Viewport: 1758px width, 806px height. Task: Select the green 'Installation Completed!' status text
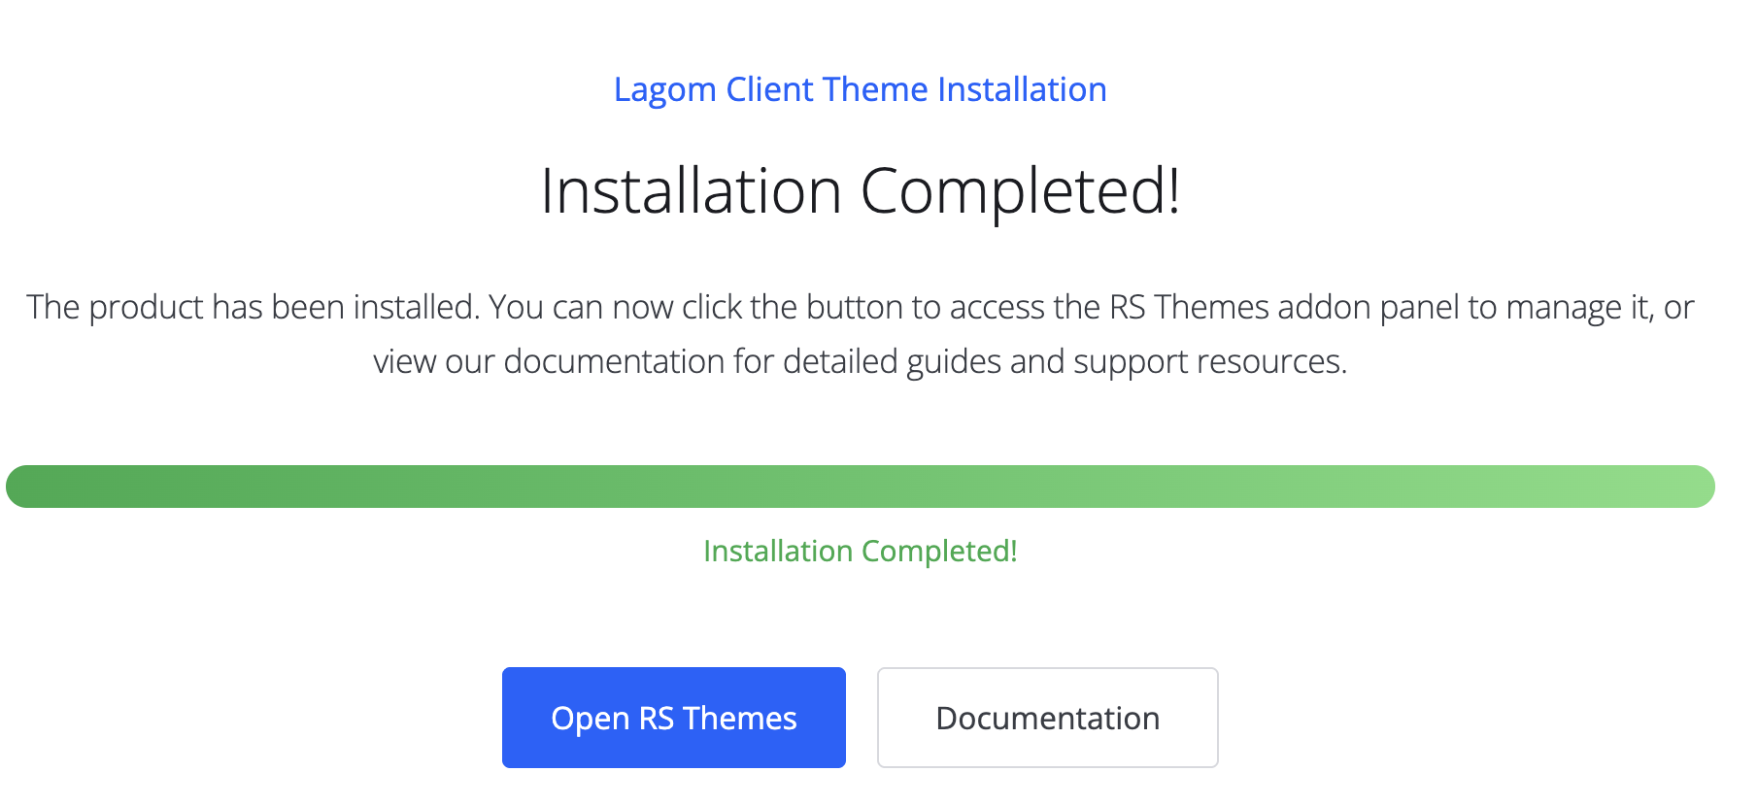click(x=860, y=551)
